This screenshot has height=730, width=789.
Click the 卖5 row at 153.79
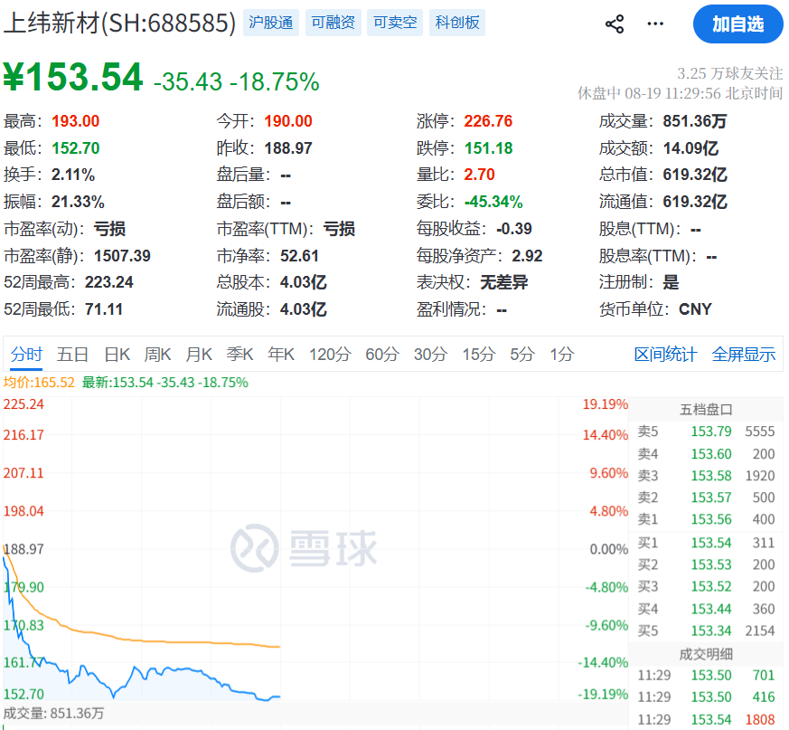(x=706, y=431)
